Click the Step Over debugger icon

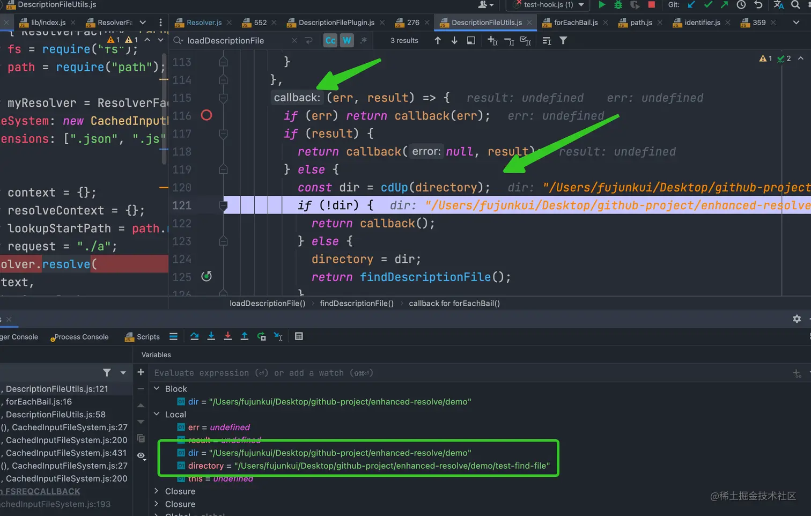(x=195, y=336)
